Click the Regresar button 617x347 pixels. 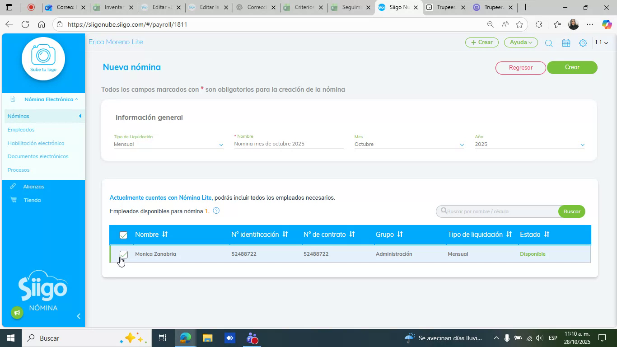pyautogui.click(x=521, y=68)
